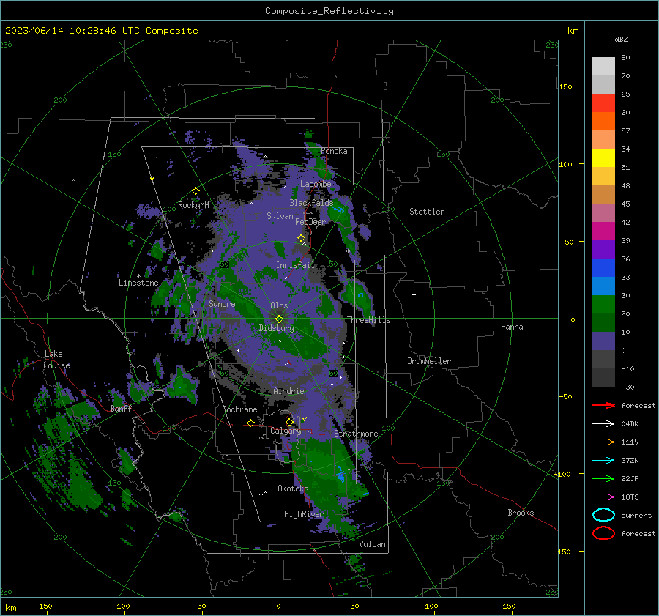The image size is (659, 616).
Task: Select the asterisk marker above Limestone
Action: (x=138, y=276)
